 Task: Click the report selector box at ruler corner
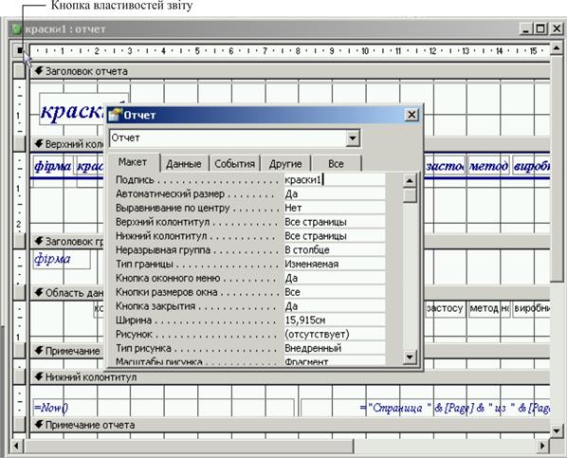20,50
